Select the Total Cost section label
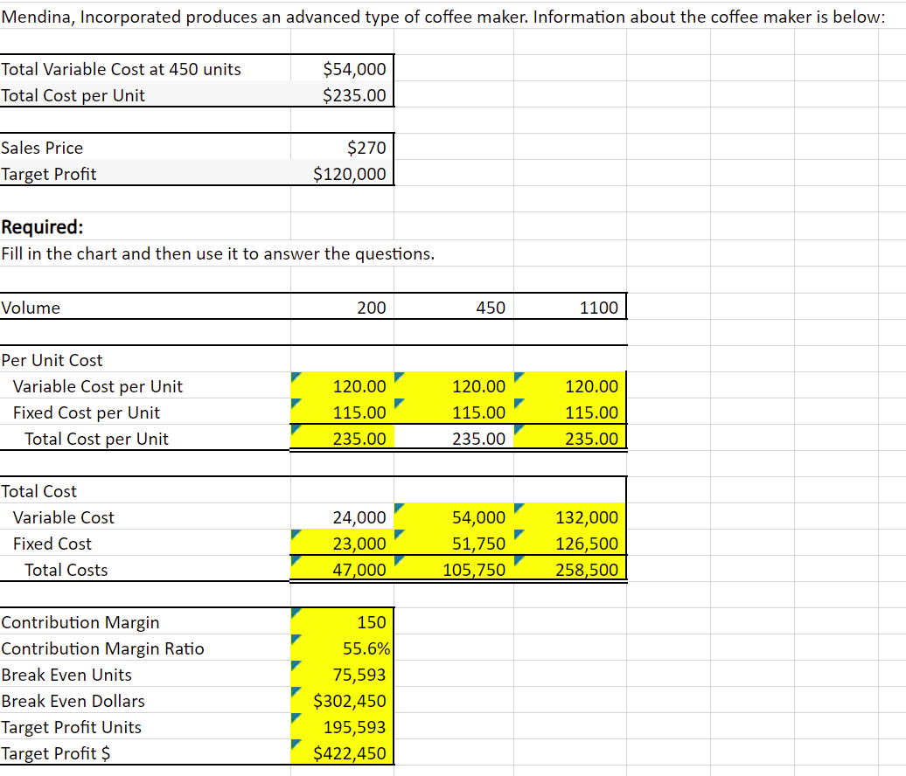This screenshot has width=906, height=776. click(x=38, y=491)
